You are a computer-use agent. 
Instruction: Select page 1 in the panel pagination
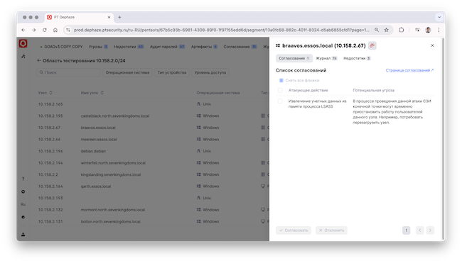click(x=407, y=230)
